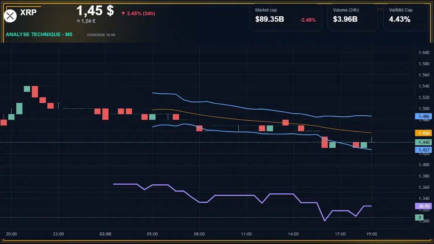This screenshot has height=244, width=434.
Task: Click the 23:00 time axis label
Action: pyautogui.click(x=58, y=234)
